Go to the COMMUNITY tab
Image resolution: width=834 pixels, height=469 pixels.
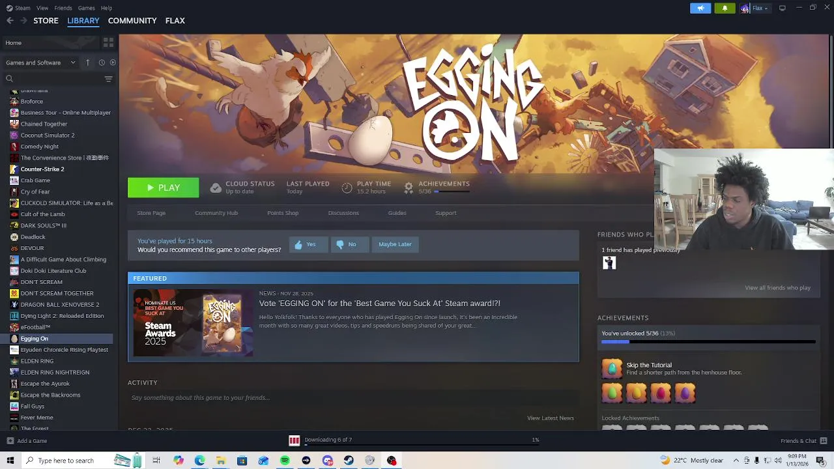click(132, 21)
